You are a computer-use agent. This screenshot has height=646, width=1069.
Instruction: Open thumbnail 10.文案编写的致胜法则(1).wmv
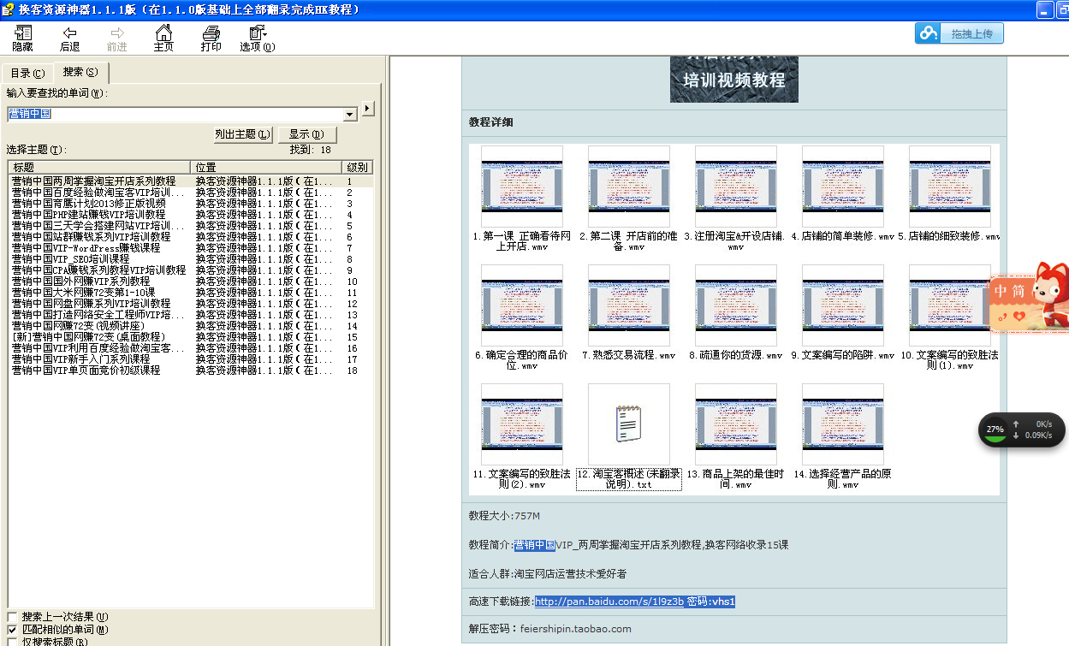click(x=950, y=305)
